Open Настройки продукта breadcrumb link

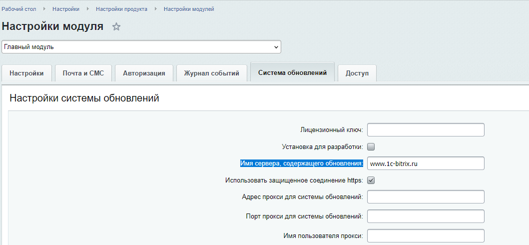tap(121, 9)
